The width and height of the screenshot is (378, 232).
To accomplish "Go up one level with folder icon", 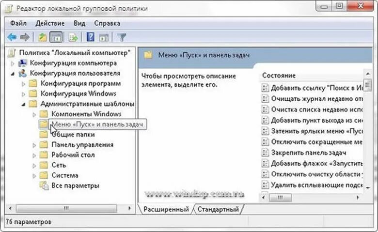I will click(x=43, y=37).
